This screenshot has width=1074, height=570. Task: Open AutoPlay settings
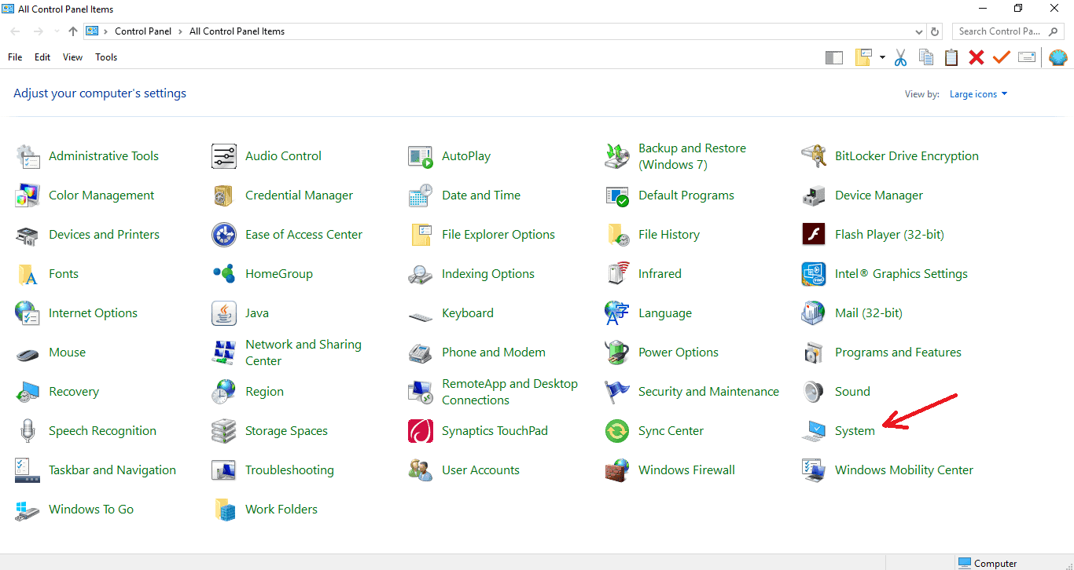(x=450, y=156)
